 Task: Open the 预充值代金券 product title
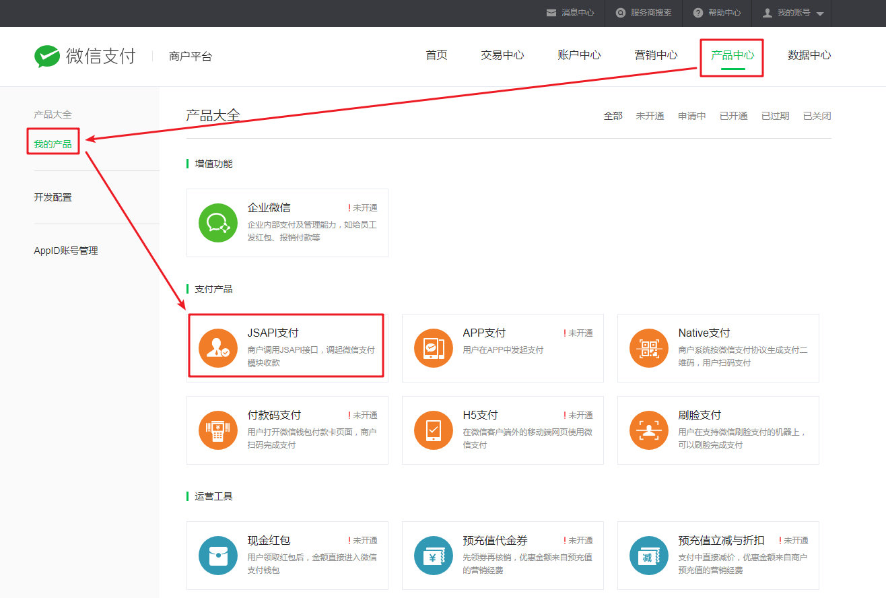[x=496, y=540]
